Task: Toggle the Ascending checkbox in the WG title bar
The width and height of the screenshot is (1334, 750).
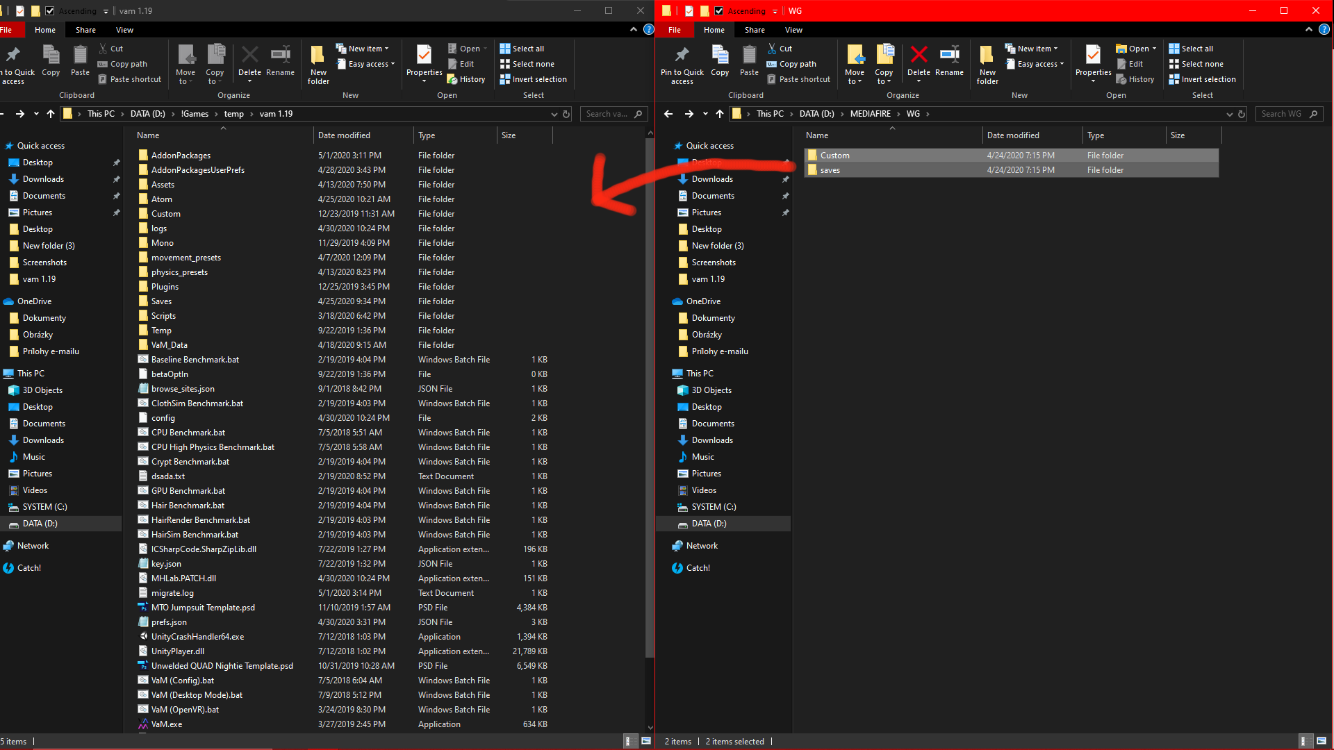Action: pyautogui.click(x=719, y=10)
